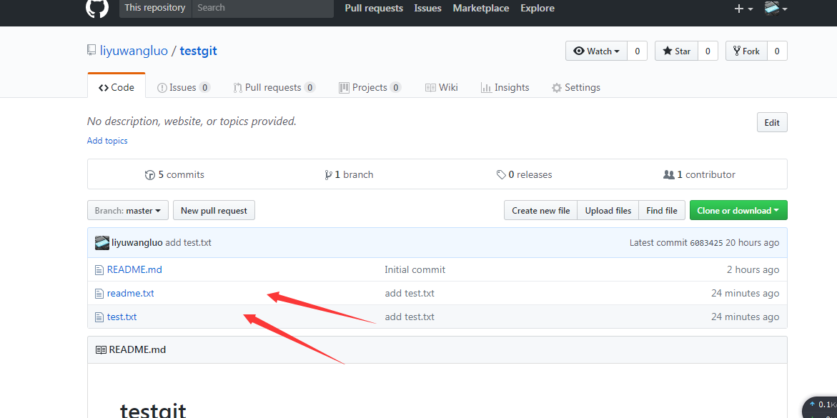Open the repository Settings tab

pyautogui.click(x=576, y=88)
